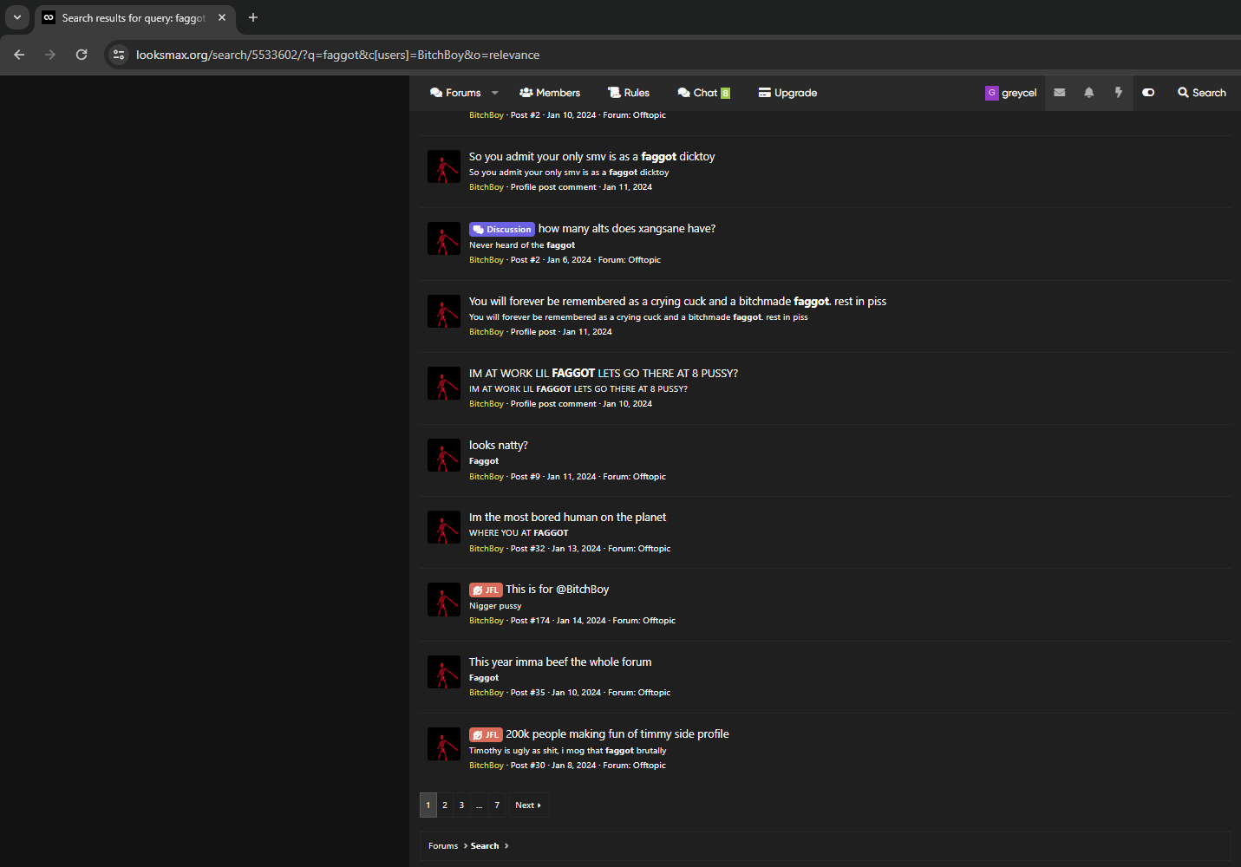
Task: Click the lightning bolt what's new icon
Action: click(1118, 93)
